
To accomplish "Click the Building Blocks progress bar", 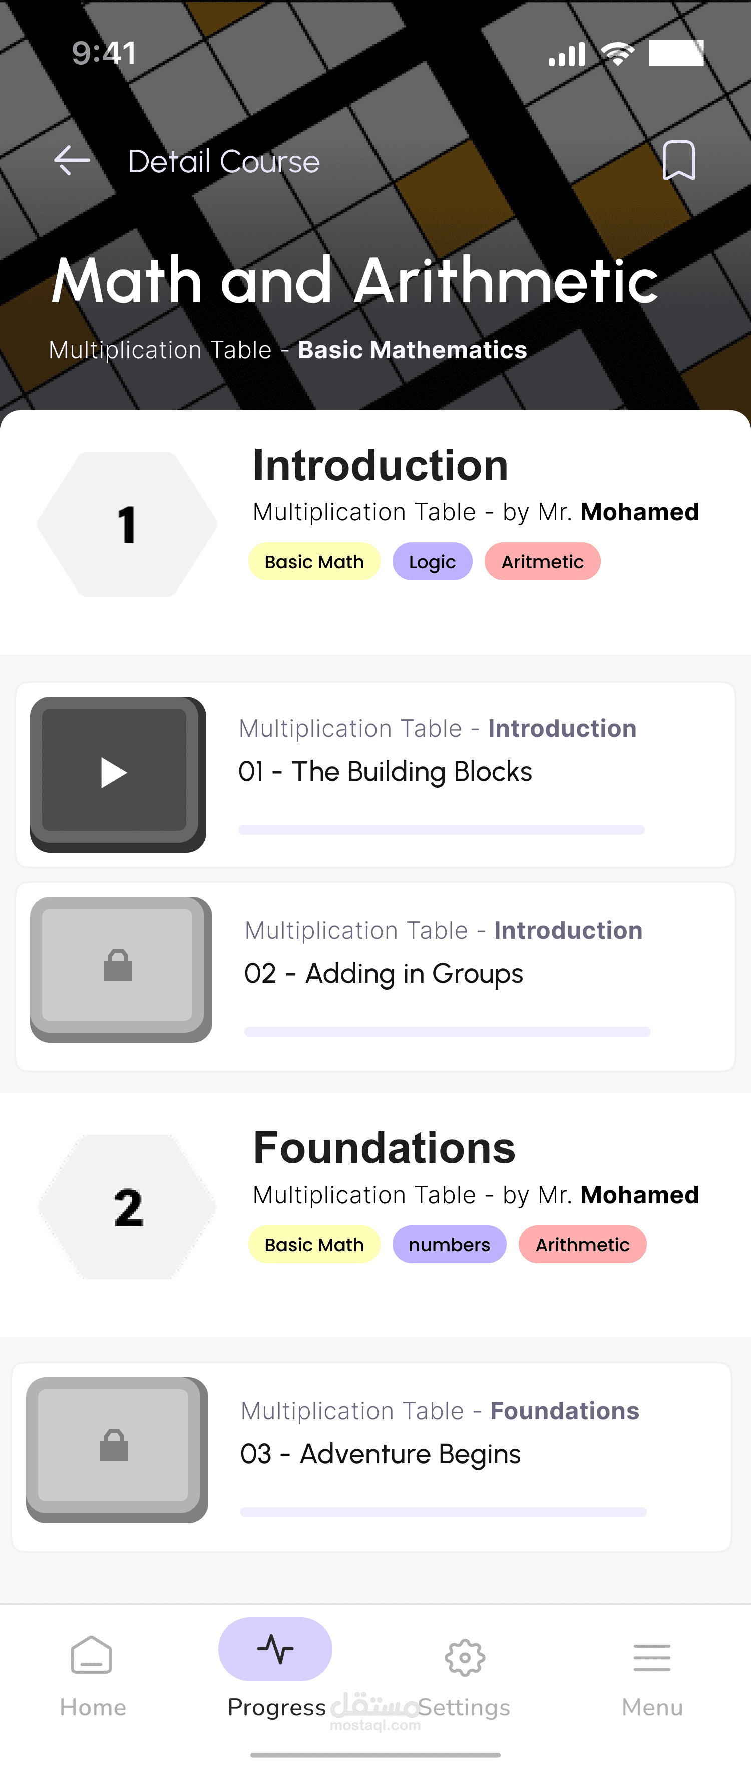I will click(x=441, y=830).
